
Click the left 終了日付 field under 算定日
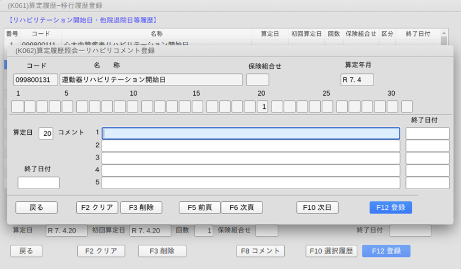39,183
